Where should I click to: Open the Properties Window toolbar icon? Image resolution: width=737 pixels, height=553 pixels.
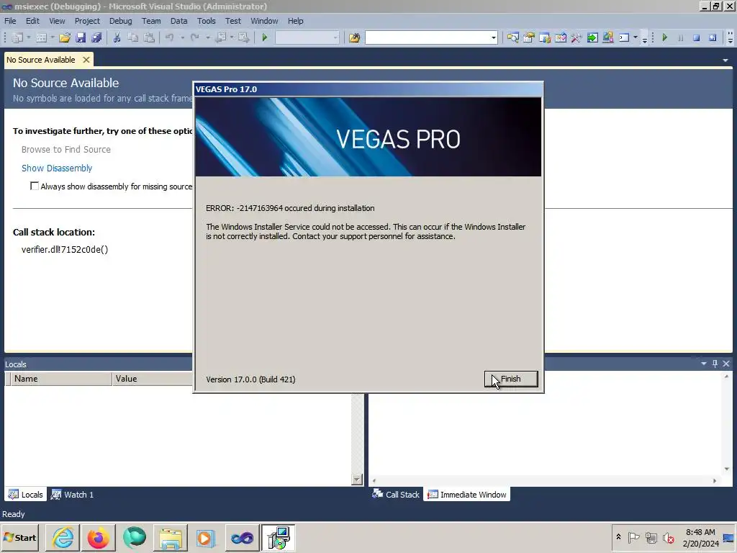(529, 37)
